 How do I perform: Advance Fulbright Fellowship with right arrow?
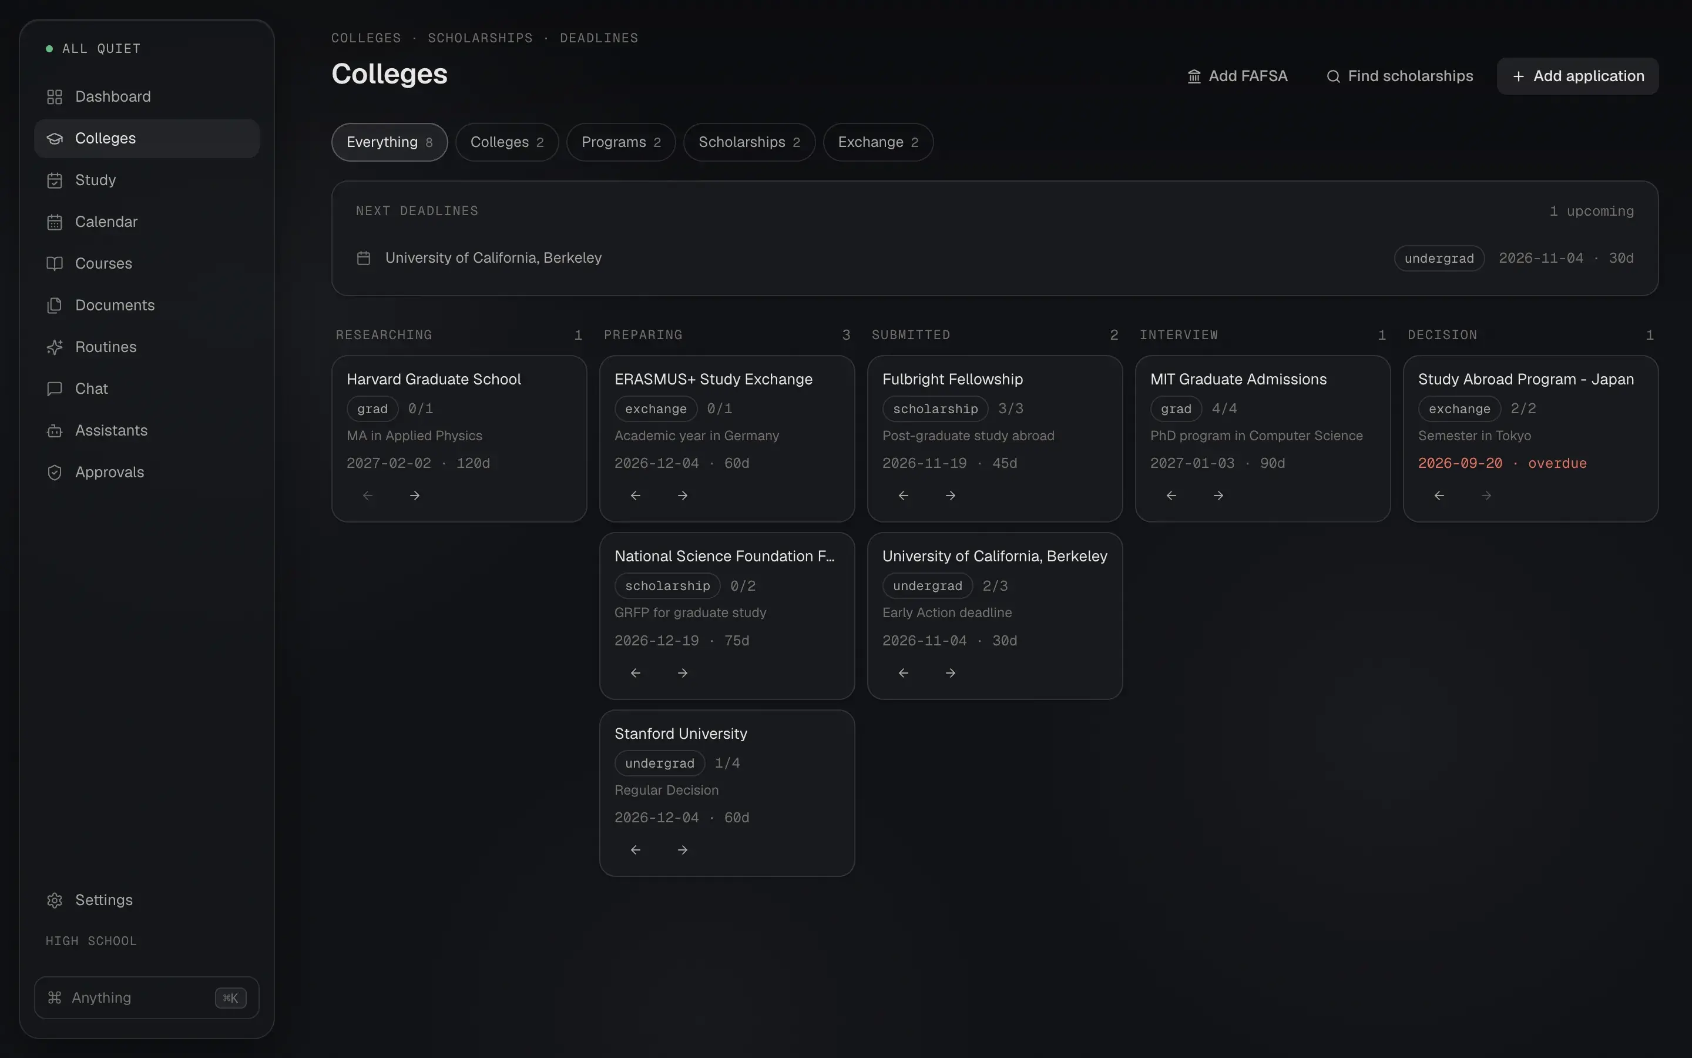coord(950,495)
